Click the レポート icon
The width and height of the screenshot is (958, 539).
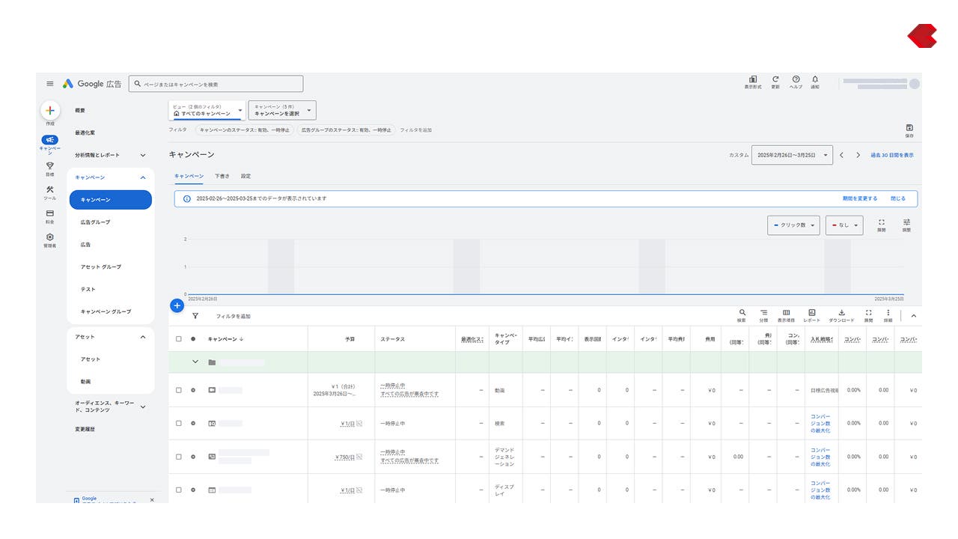[812, 313]
